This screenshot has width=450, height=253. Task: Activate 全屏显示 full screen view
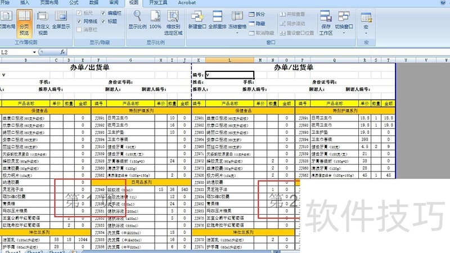61,20
